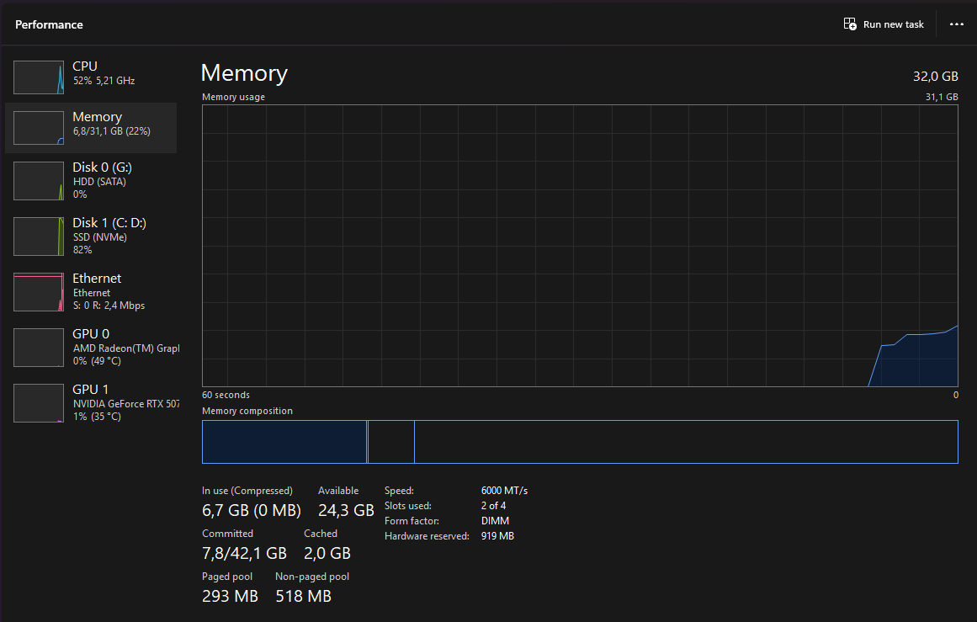Screen dimensions: 977x622
Task: Click the 7,8/42,1 GB committed value
Action: tap(244, 554)
